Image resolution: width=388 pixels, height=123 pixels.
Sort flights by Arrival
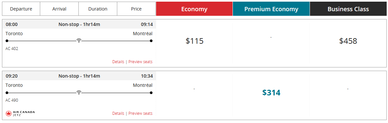coord(59,9)
